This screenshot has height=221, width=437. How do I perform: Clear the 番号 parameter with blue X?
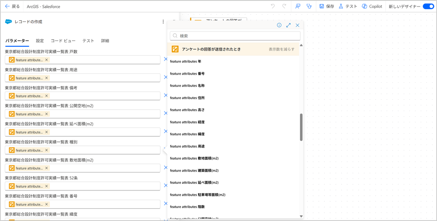tap(165, 204)
